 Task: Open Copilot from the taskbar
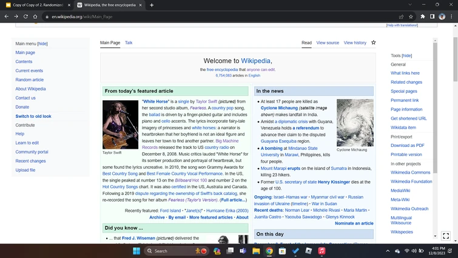tap(217, 251)
